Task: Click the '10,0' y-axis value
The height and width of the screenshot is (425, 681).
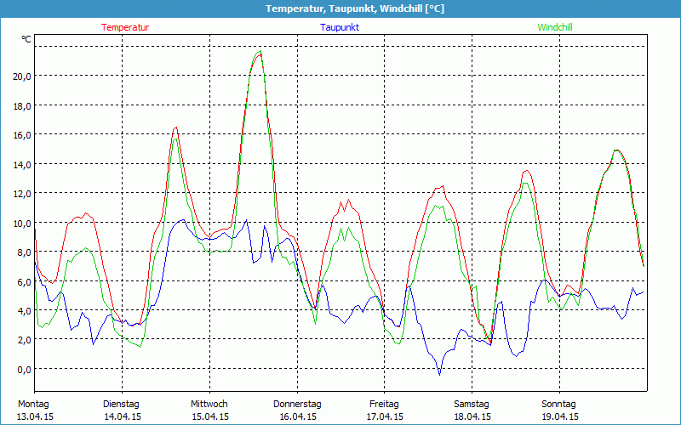Action: click(22, 223)
